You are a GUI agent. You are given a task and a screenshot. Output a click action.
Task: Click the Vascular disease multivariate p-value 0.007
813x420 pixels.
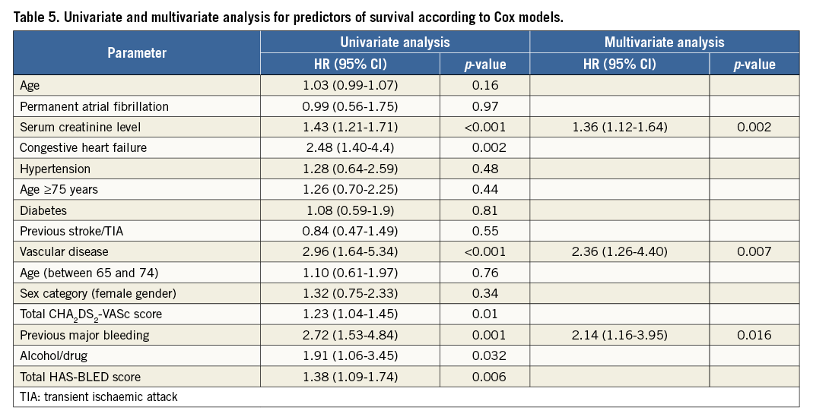tap(754, 251)
